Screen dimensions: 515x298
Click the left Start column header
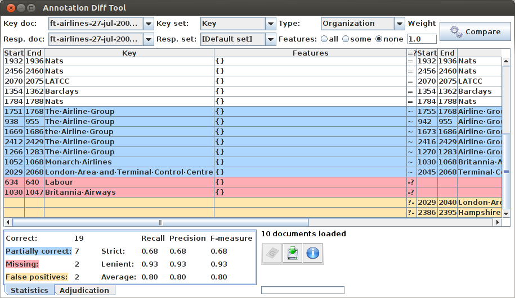[14, 53]
